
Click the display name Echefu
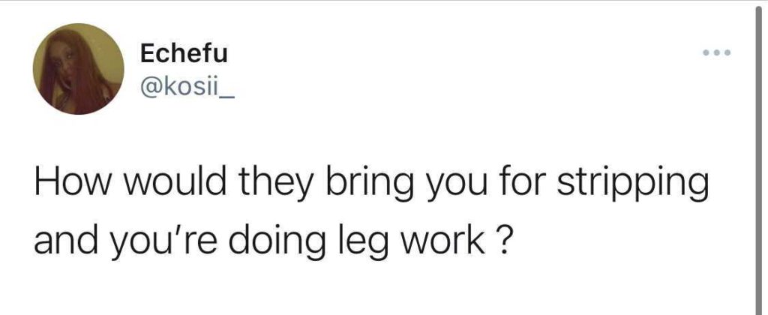[x=184, y=55]
